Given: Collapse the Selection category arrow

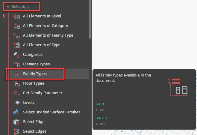Looking at the screenshot, I should click(x=8, y=7).
